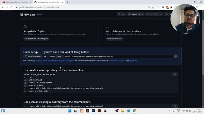Click the add collaborators person icon
Screen dimensions: 204x114
(x=108, y=27)
